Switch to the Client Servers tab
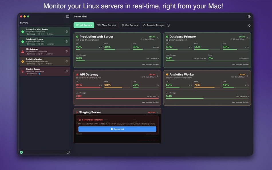This screenshot has height=170, width=272. click(107, 25)
